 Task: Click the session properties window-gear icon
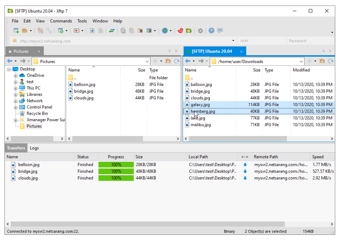[61, 31]
